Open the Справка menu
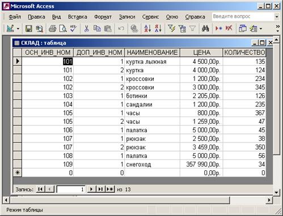 [x=195, y=17]
